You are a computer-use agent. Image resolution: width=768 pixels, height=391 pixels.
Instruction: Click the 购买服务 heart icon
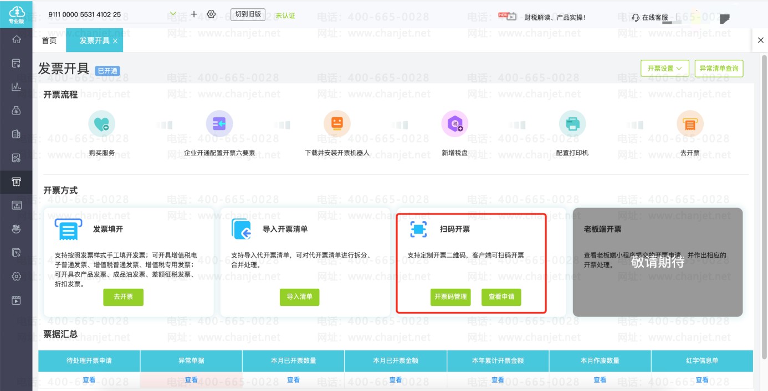pos(102,124)
